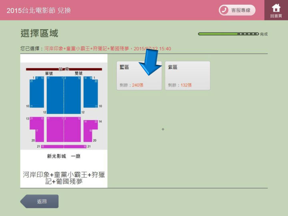This screenshot has width=288, height=216.
Task: Click the center blue seating block
Action: click(64, 95)
